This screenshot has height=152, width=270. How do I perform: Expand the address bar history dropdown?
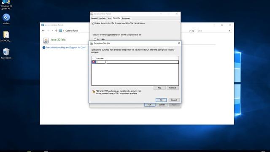(x=189, y=31)
